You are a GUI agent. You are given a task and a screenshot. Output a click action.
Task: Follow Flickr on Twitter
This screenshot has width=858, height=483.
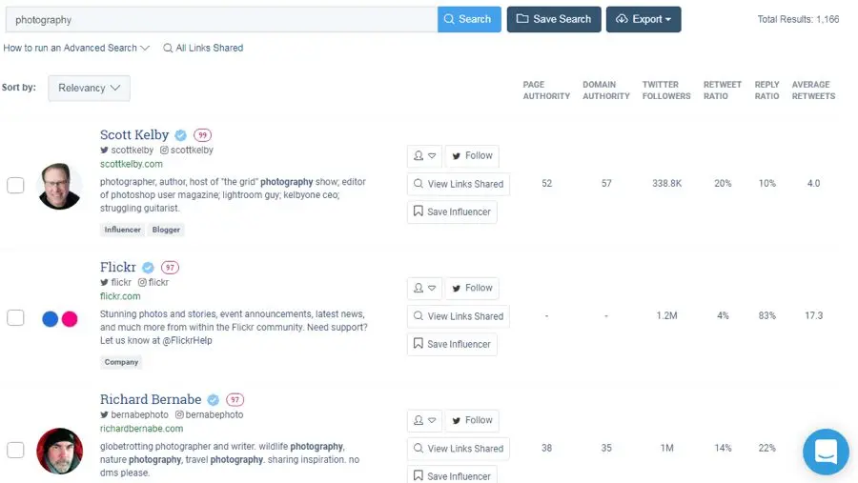tap(472, 289)
